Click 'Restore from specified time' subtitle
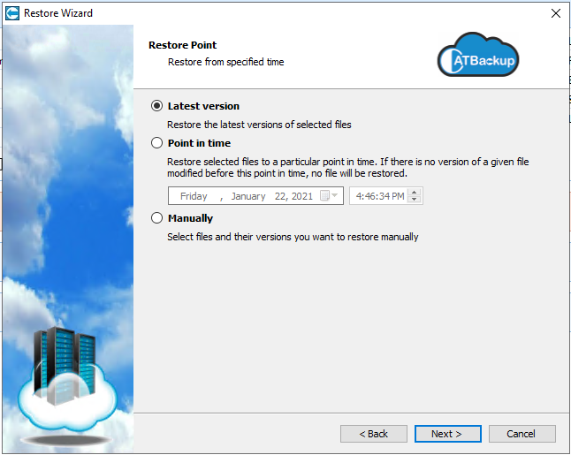Screen dimensions: 571x455 [x=225, y=62]
